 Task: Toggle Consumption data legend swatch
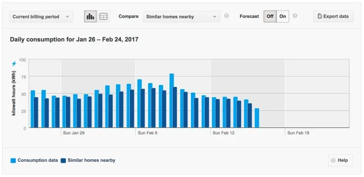13,160
